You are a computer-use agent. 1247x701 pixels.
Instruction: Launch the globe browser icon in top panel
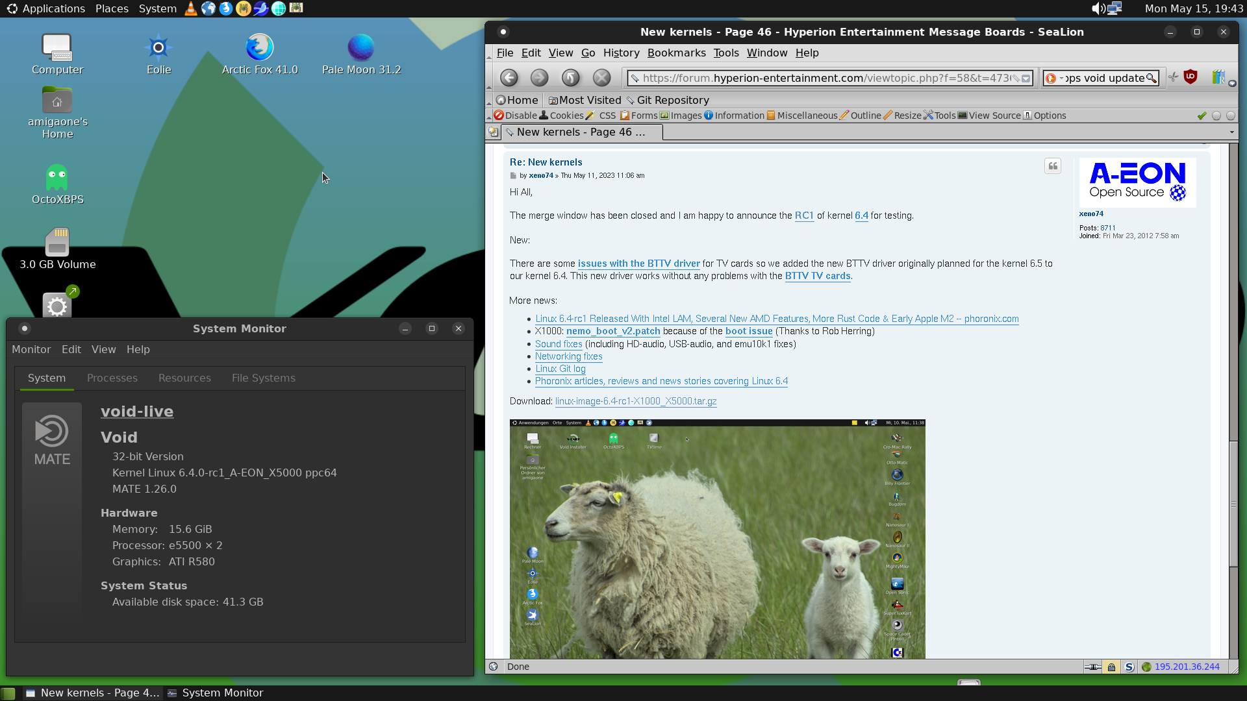coord(208,8)
